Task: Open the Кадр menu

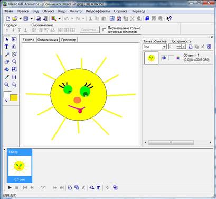Action: click(62, 11)
